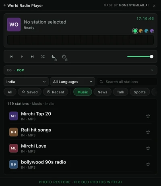Screen dimensions: 161x186
Task: Click the audio visualizer bar
Action: [x=80, y=40]
